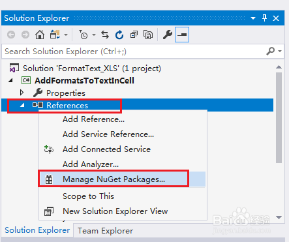Collapse the AddFormatsToTextInCell project node
The image size is (289, 242).
pos(10,81)
